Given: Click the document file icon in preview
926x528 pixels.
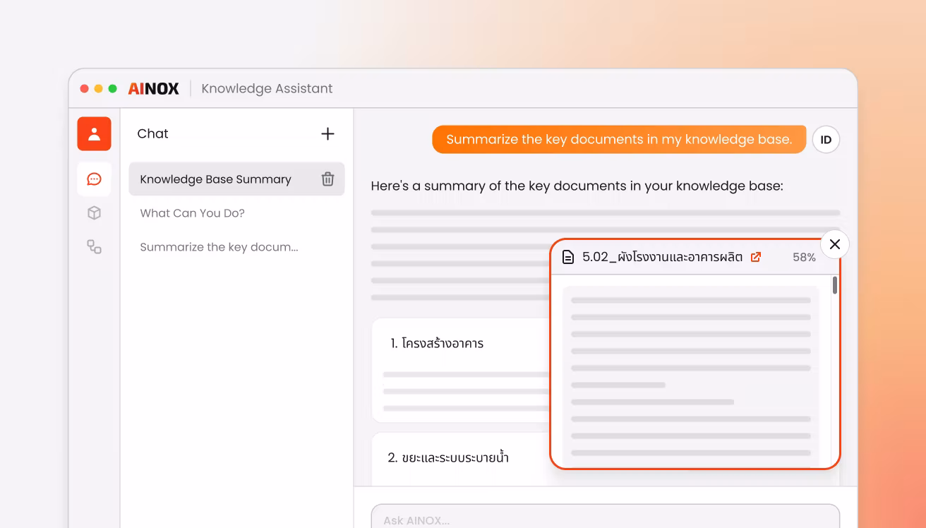Looking at the screenshot, I should [x=567, y=257].
